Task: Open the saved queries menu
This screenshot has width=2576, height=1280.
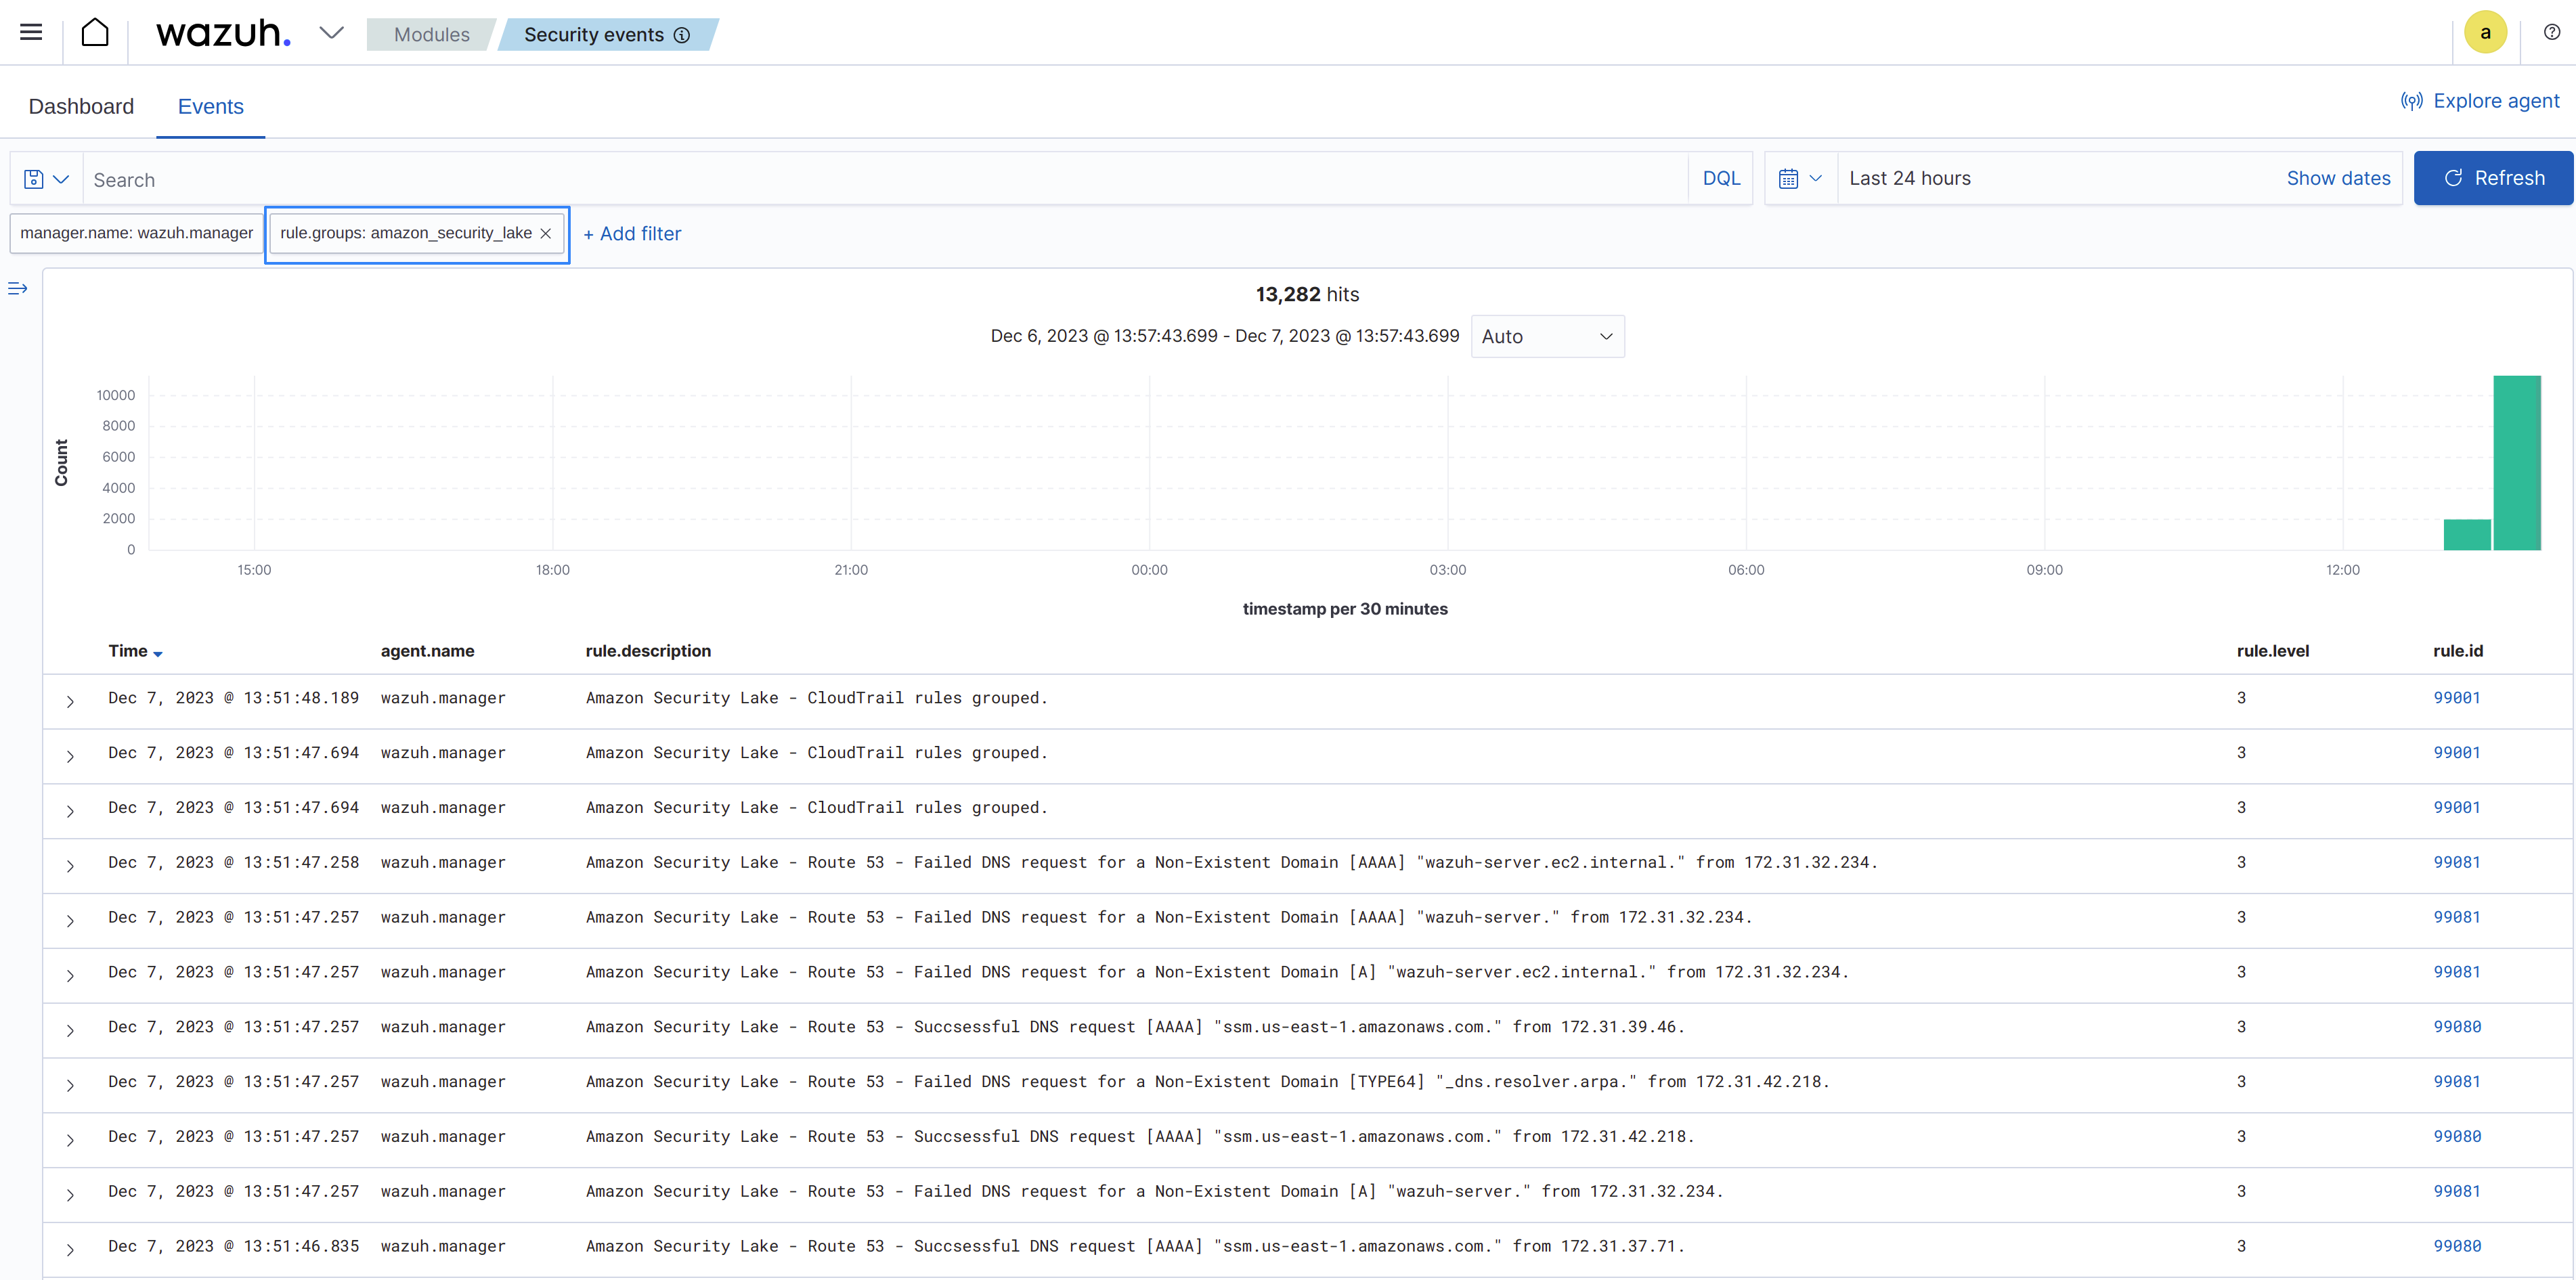Action: click(x=46, y=179)
